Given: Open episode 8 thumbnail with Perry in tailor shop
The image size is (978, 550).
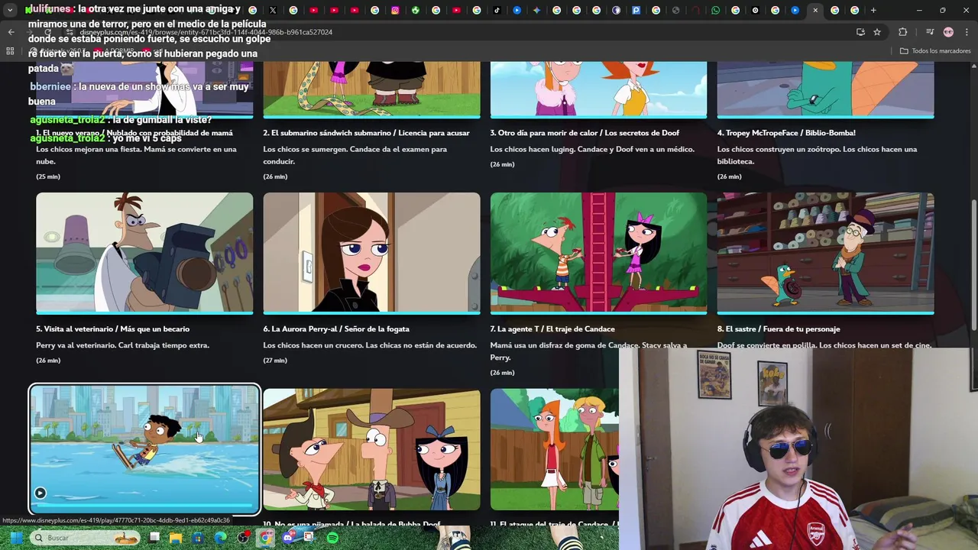Looking at the screenshot, I should click(x=825, y=254).
